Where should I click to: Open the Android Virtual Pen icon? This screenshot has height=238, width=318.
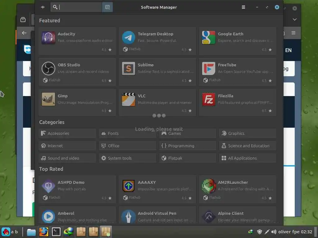(128, 217)
